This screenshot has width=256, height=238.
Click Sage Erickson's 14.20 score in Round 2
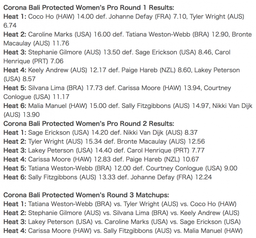coord(99,133)
